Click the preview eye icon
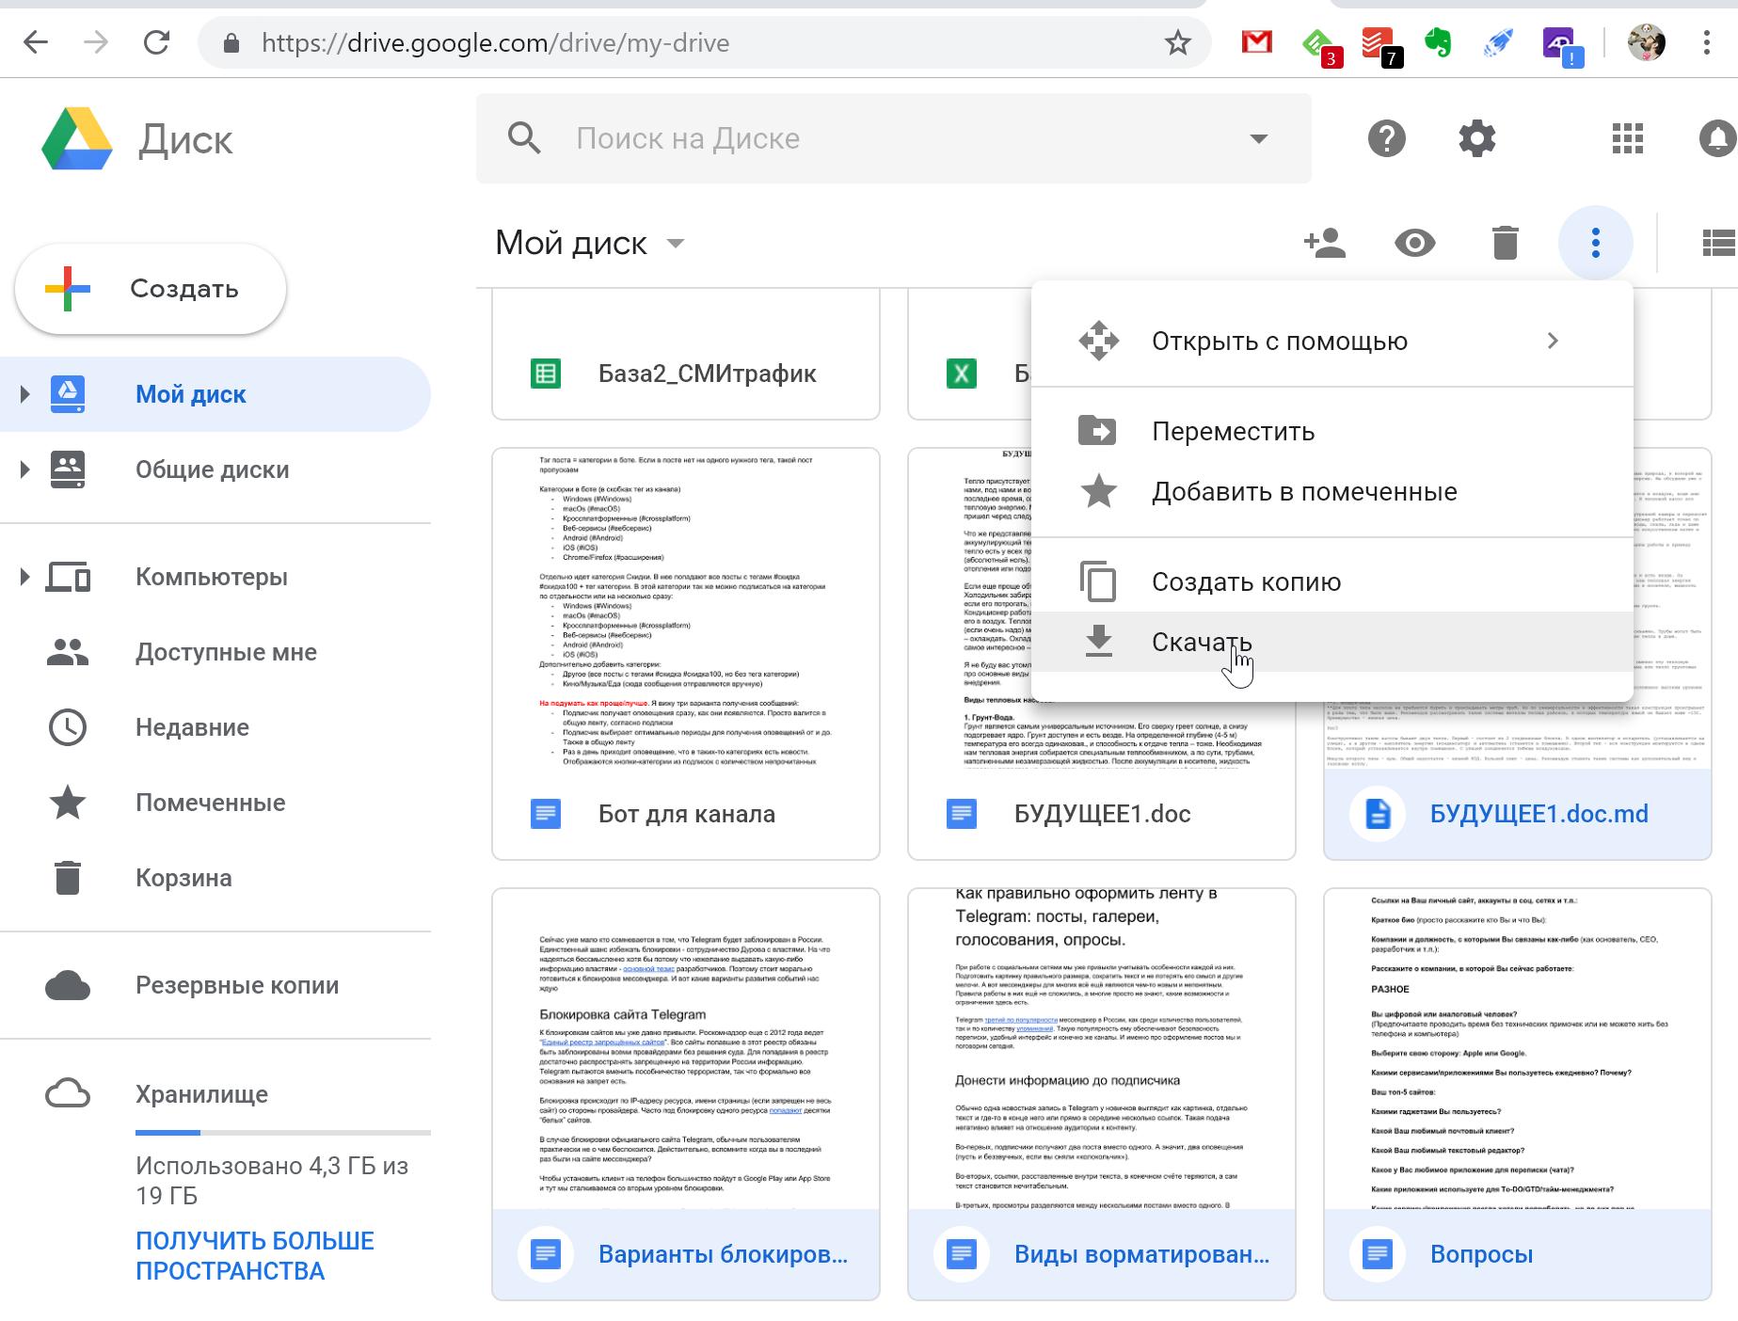The height and width of the screenshot is (1321, 1738). coord(1414,243)
